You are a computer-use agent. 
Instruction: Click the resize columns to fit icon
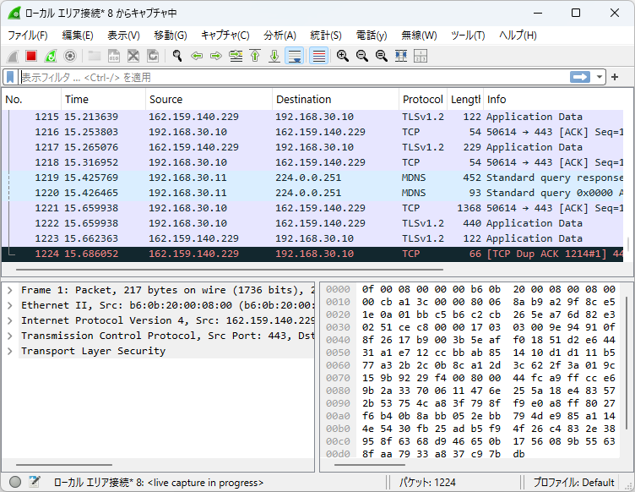pyautogui.click(x=401, y=56)
